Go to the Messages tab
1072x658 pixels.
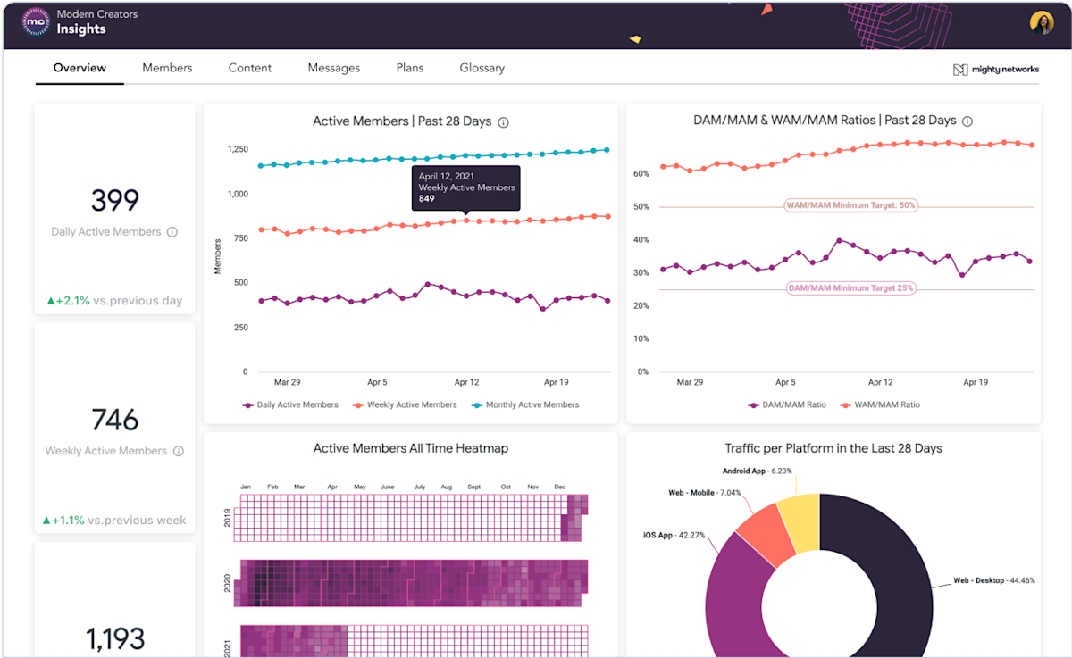(334, 68)
